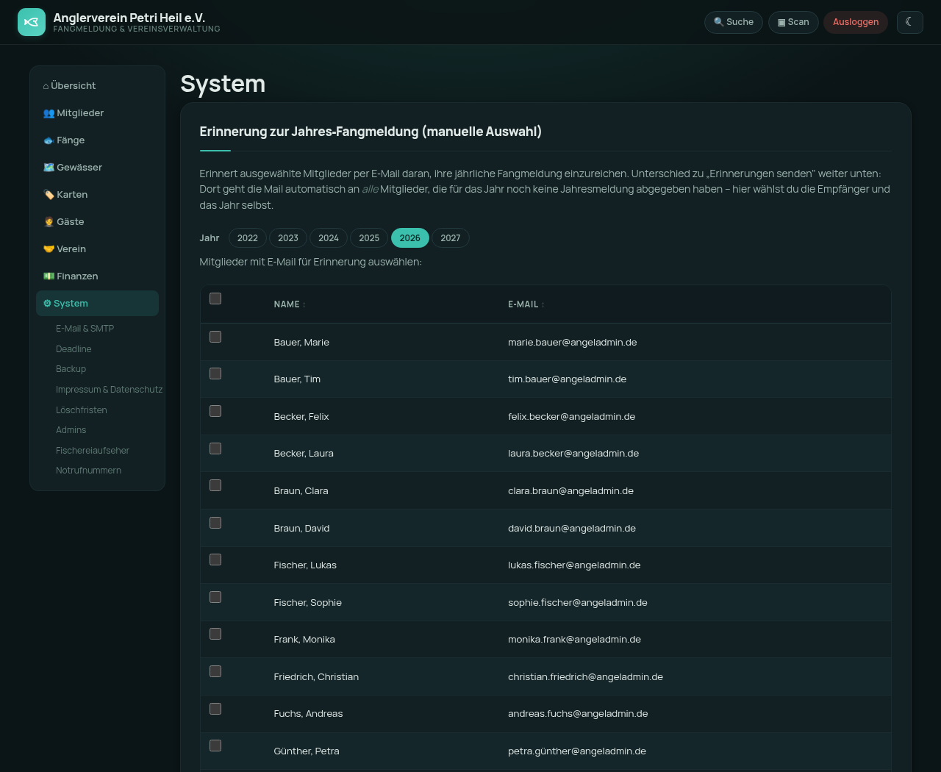The height and width of the screenshot is (772, 941).
Task: Go to Notrufnummern subsection
Action: tap(88, 471)
